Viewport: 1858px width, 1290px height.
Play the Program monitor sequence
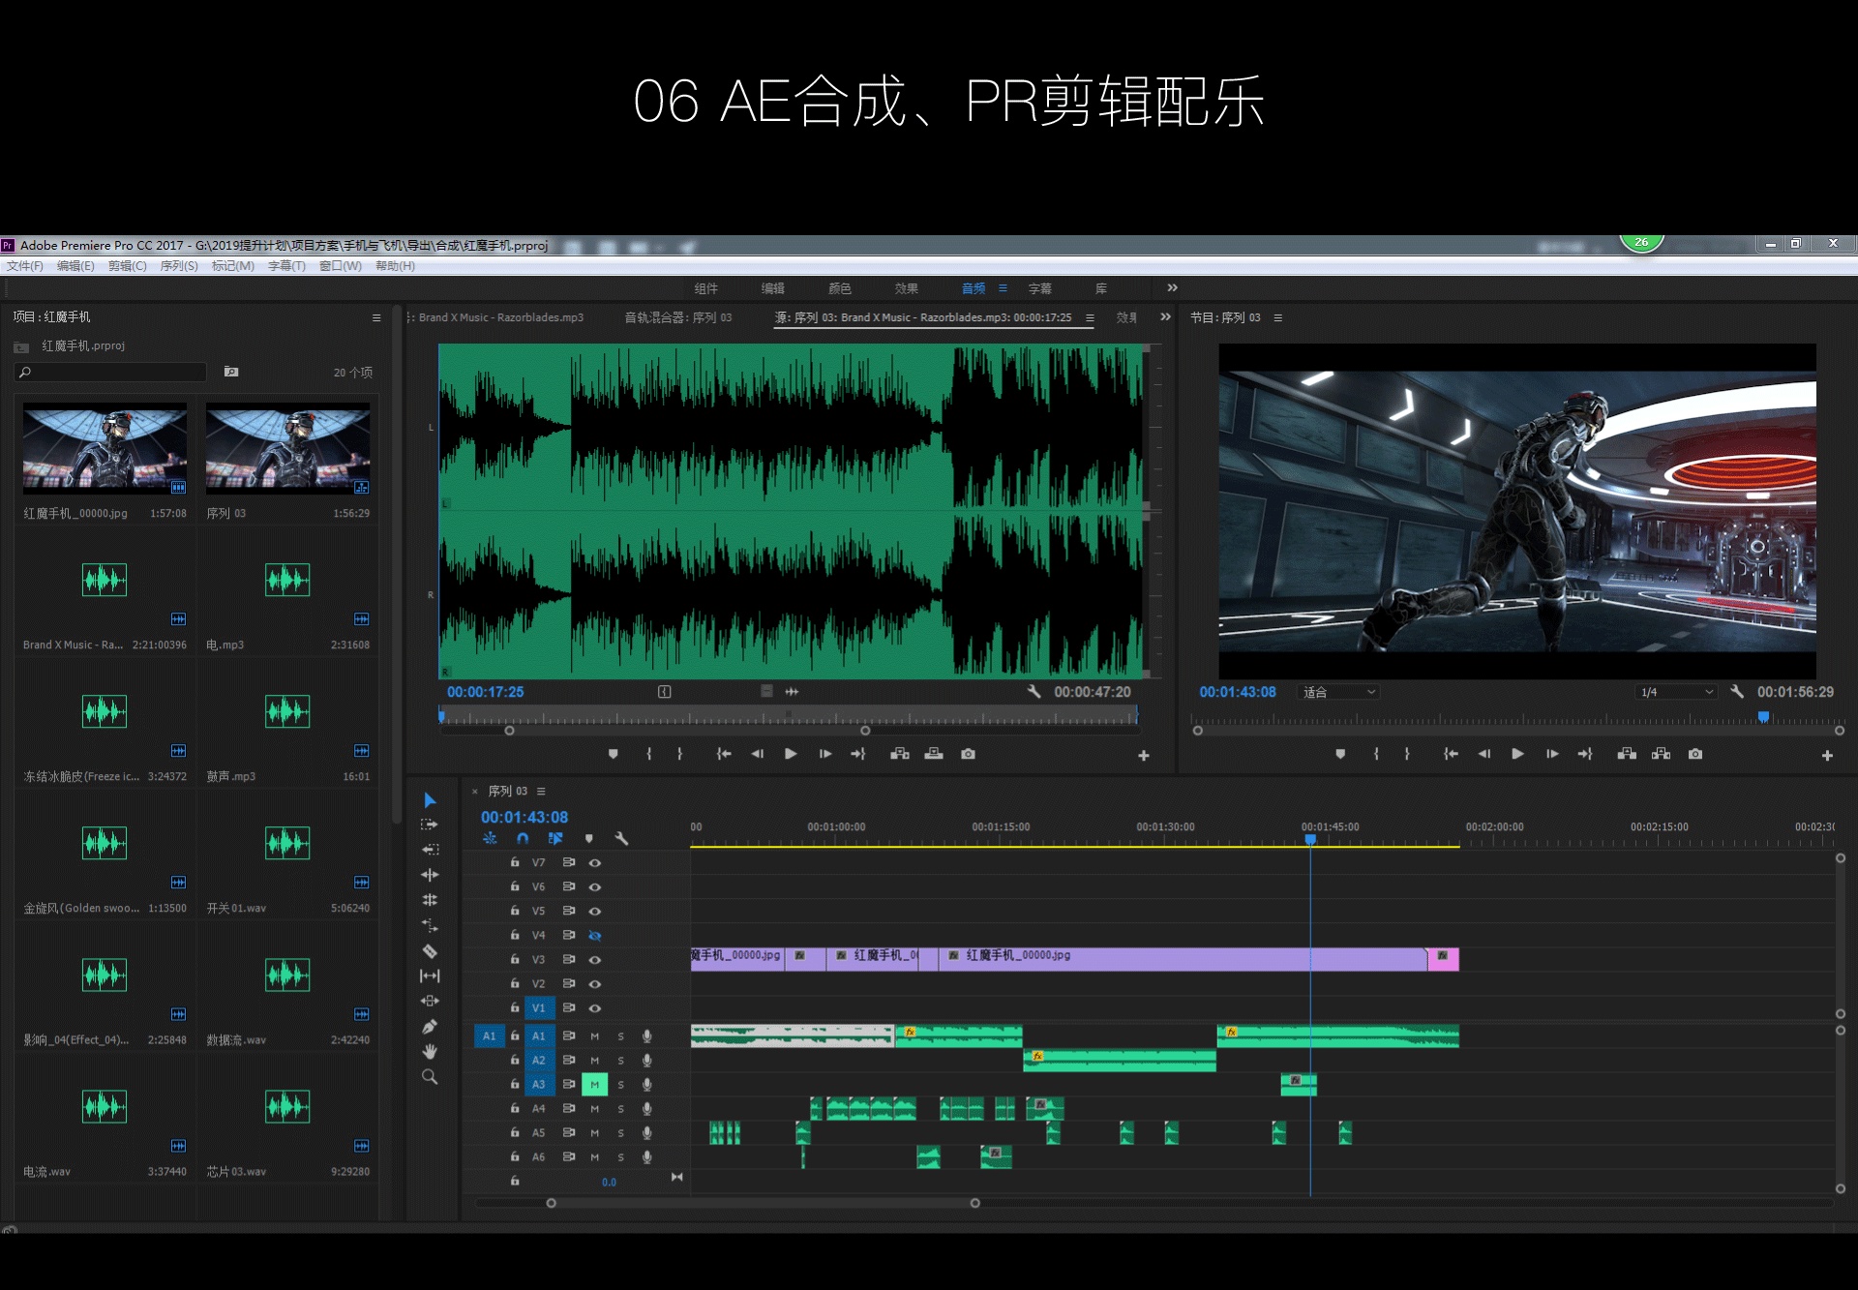pyautogui.click(x=1517, y=754)
